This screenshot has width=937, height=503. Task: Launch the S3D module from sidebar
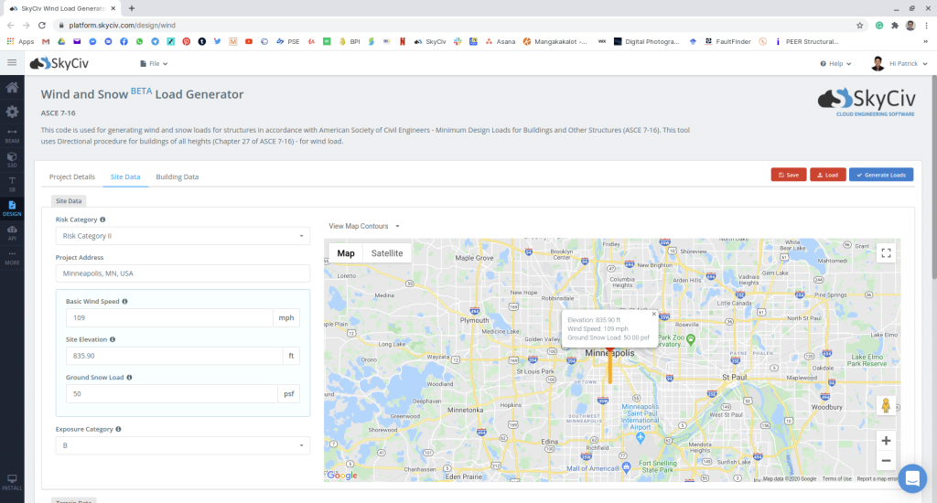12,159
